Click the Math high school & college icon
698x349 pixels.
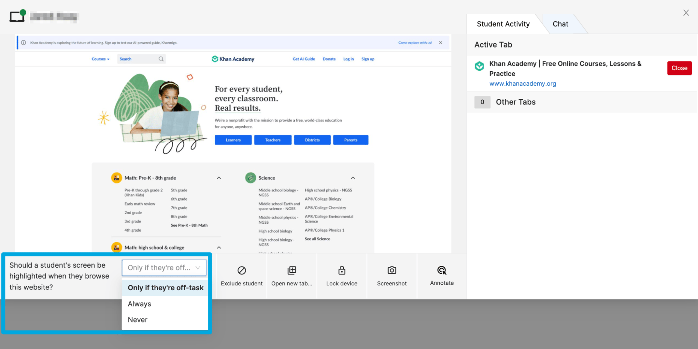pyautogui.click(x=116, y=247)
